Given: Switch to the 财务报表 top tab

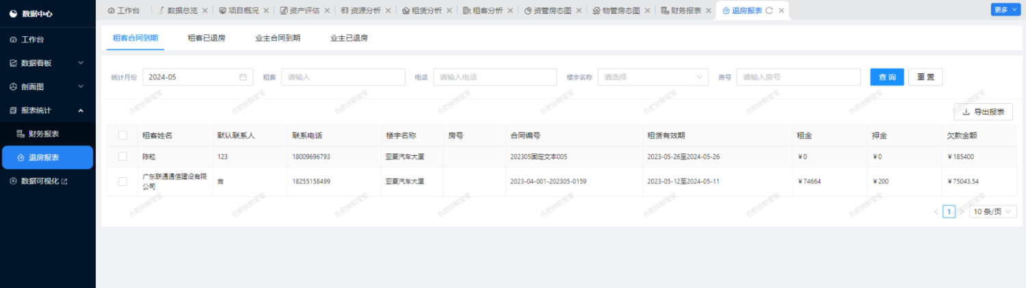Looking at the screenshot, I should pos(681,10).
